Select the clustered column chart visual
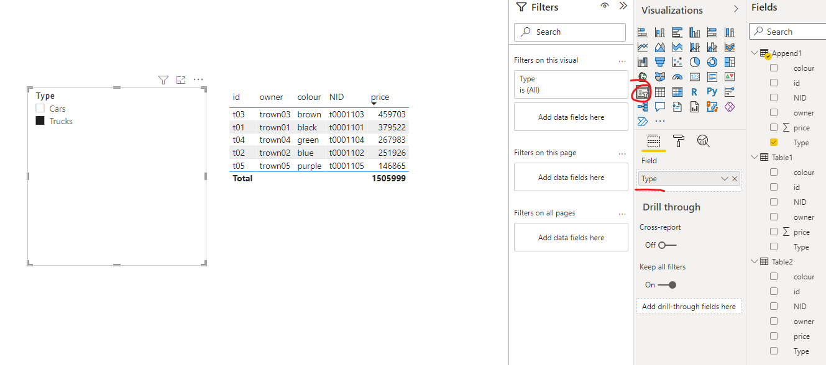The image size is (826, 365). click(x=694, y=32)
